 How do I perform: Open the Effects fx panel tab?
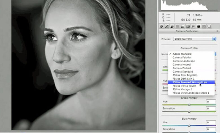coord(193,26)
